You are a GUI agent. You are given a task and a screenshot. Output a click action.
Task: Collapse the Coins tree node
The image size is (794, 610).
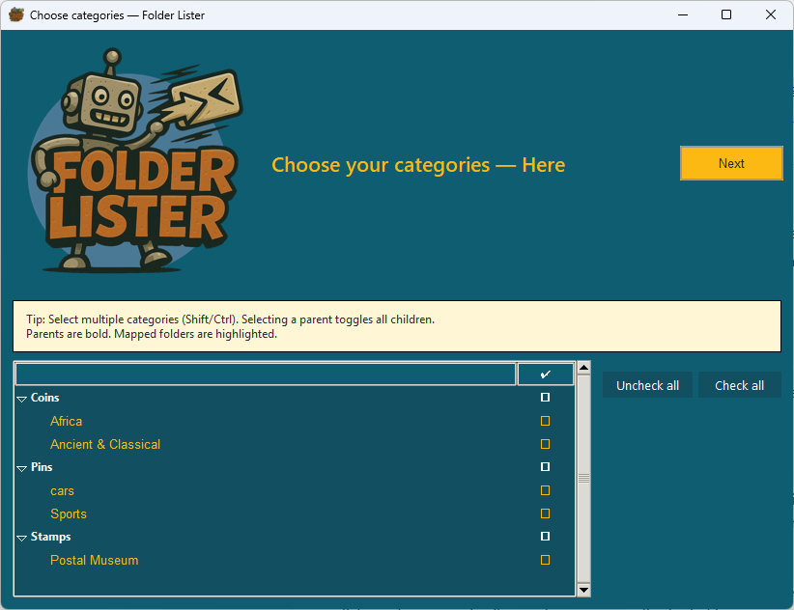tap(21, 399)
